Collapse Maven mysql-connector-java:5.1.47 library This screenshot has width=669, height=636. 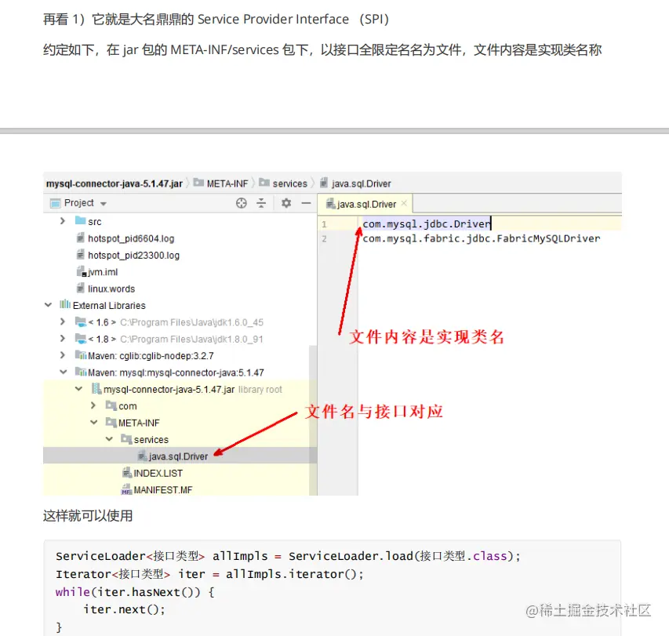coord(64,372)
